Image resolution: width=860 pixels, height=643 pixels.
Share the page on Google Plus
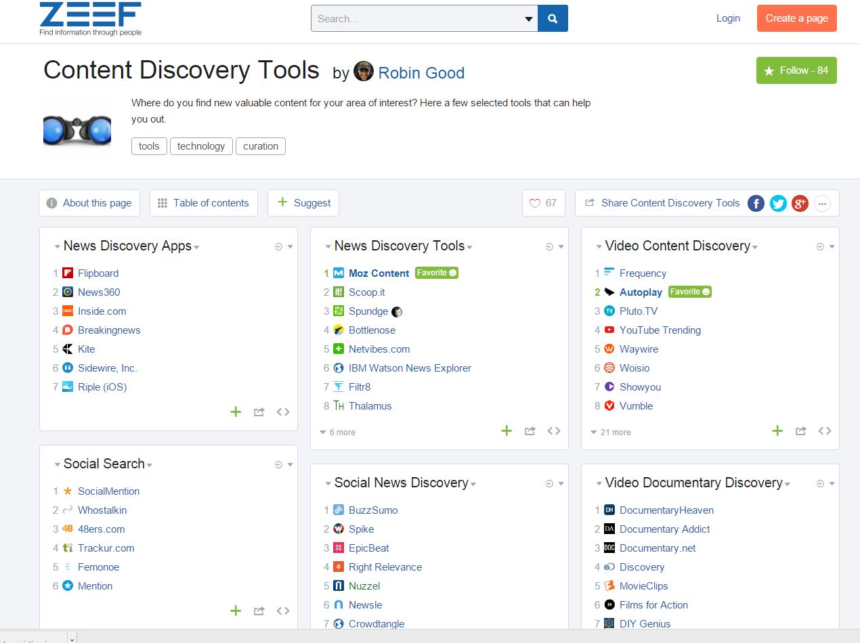pyautogui.click(x=800, y=203)
